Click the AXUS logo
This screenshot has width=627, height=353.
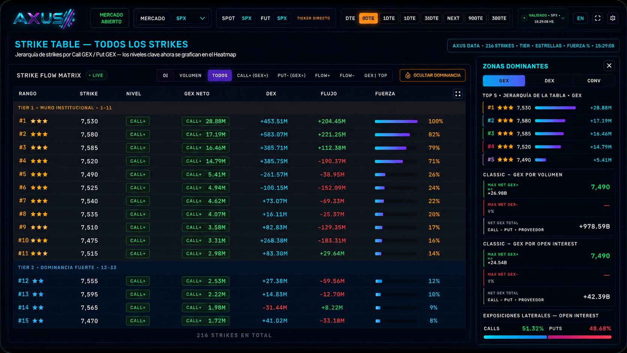pyautogui.click(x=44, y=18)
